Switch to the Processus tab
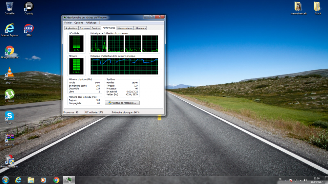The width and height of the screenshot is (328, 184). click(84, 28)
